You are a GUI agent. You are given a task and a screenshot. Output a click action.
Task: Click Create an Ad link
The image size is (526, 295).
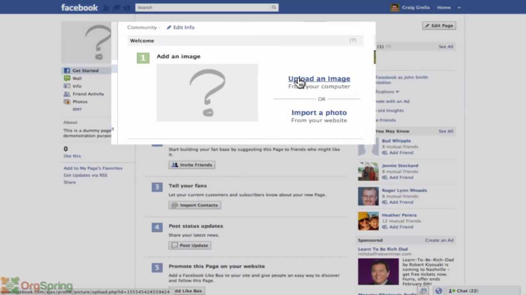[x=439, y=240]
